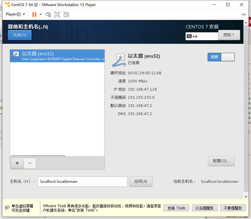Click the hostname input field
Viewport: 251px width, 219px height.
coord(82,182)
